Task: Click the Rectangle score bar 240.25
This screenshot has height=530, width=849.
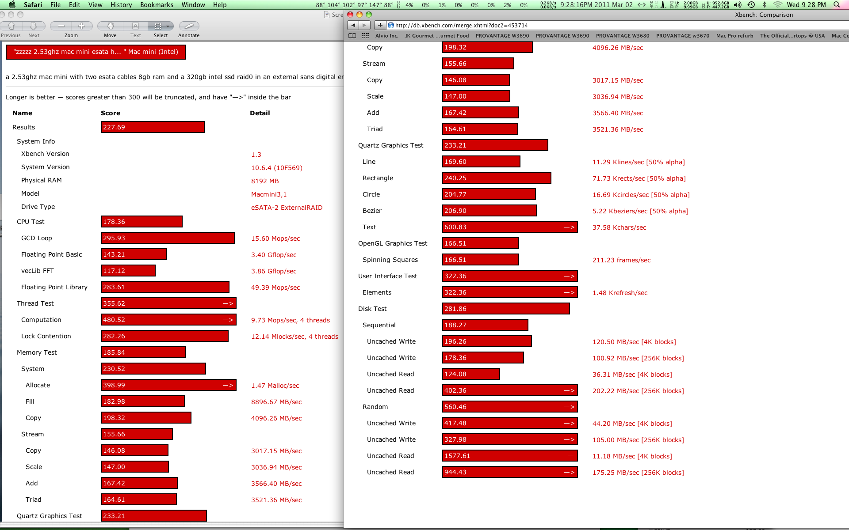Action: pos(497,178)
